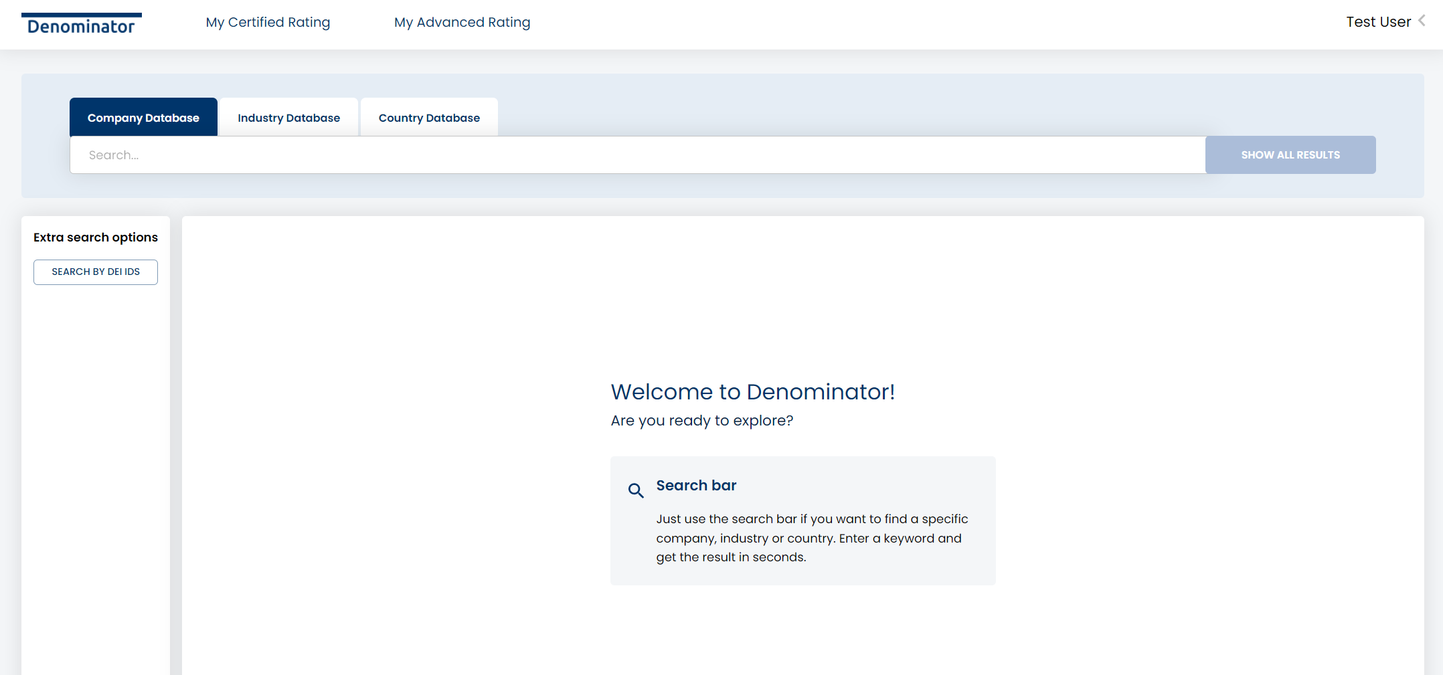1443x675 pixels.
Task: Expand the chevron next to Test User
Action: tap(1422, 21)
